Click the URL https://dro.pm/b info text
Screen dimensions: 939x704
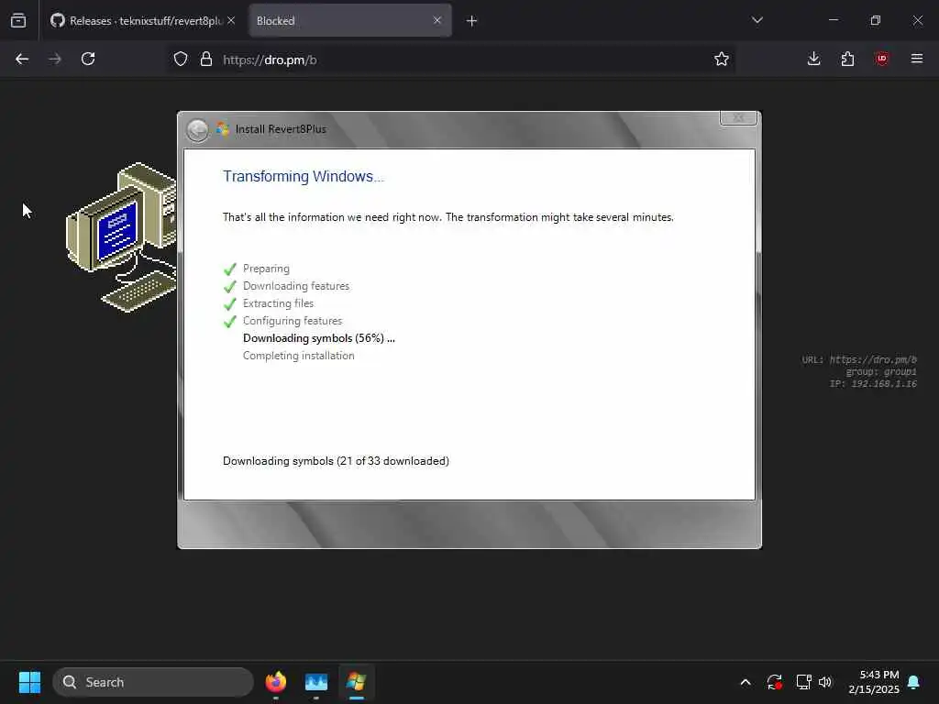pos(859,359)
